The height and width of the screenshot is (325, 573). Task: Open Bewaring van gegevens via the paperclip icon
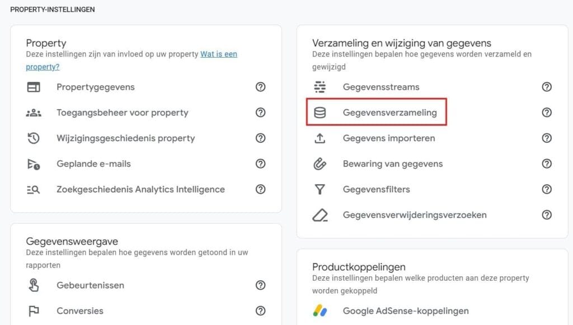(320, 164)
